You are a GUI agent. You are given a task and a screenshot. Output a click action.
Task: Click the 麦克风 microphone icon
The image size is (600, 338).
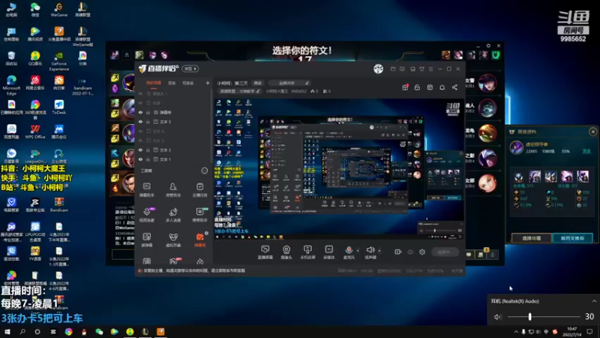click(349, 250)
